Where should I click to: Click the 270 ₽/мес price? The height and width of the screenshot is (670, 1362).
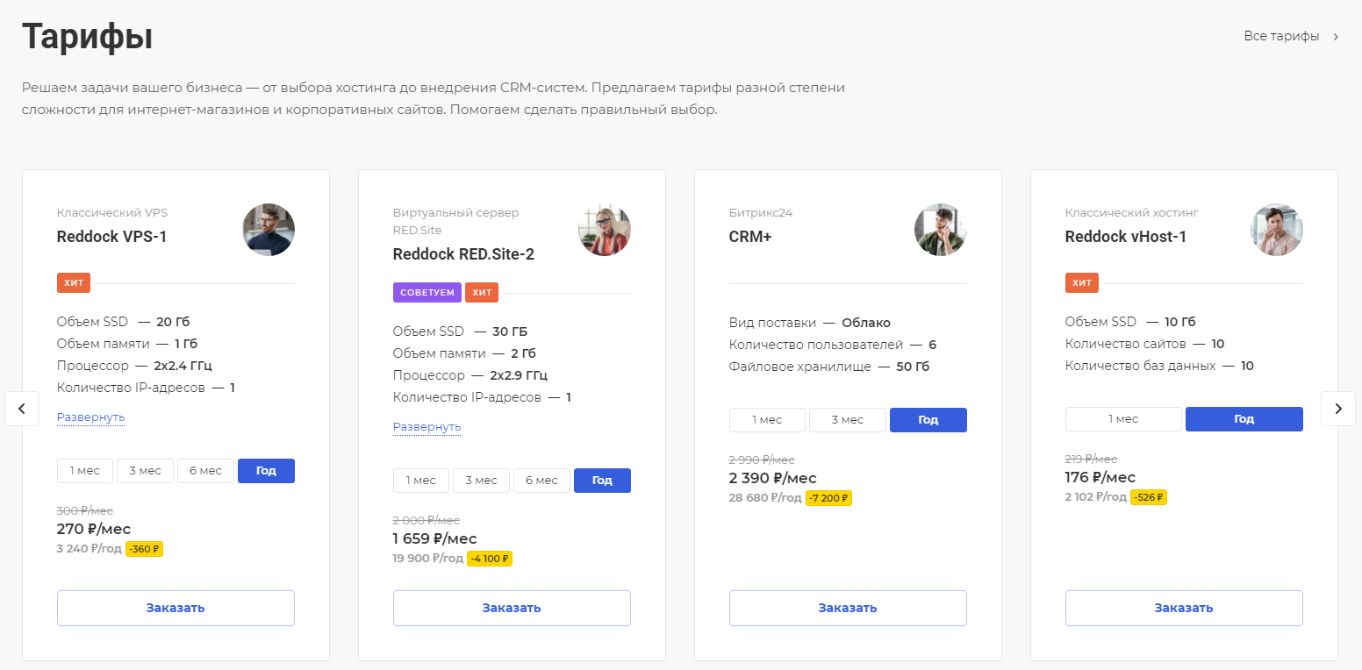pyautogui.click(x=94, y=530)
